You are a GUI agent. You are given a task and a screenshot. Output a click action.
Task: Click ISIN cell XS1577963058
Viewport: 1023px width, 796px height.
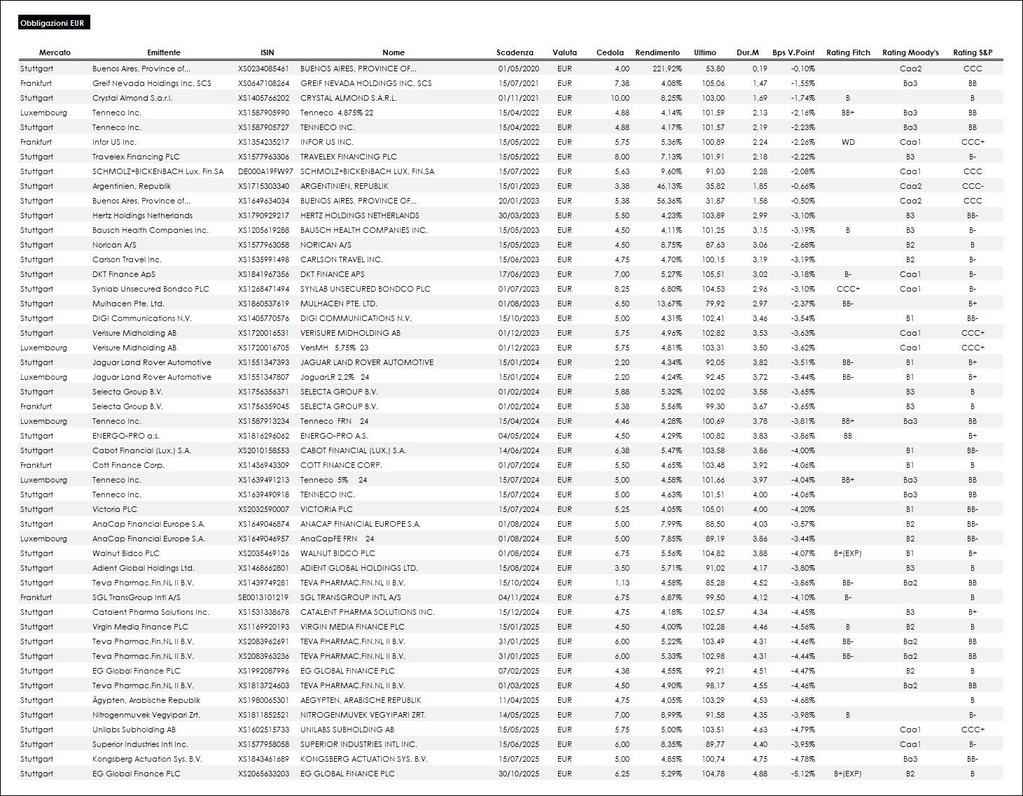(263, 245)
